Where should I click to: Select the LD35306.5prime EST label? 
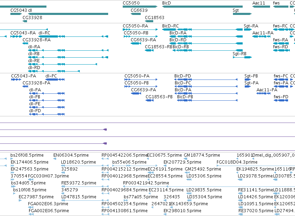204,176
